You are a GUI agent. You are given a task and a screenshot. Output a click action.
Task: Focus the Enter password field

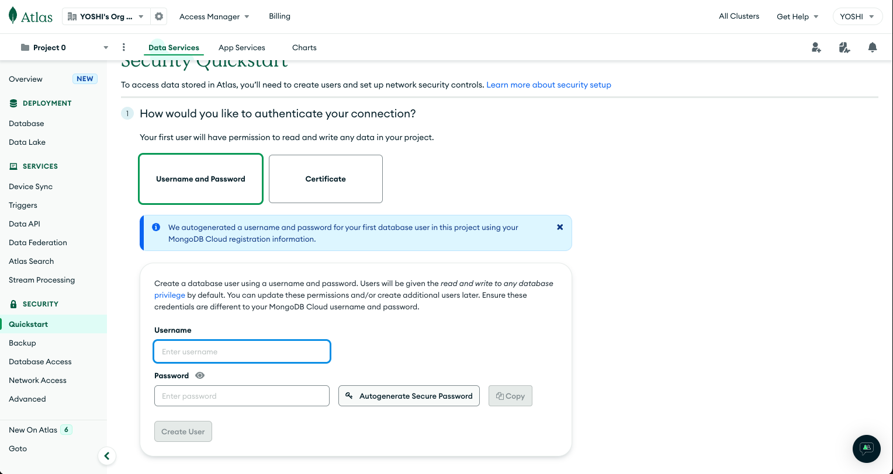point(242,396)
